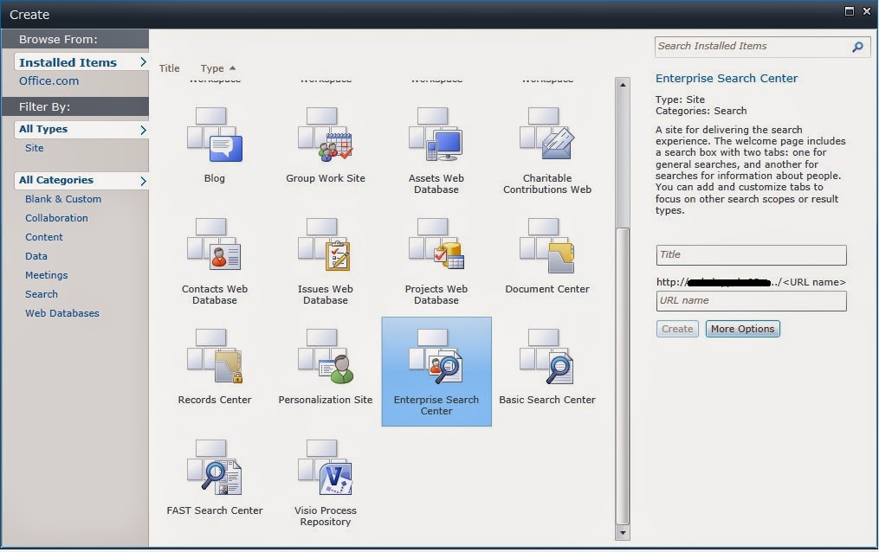Sort items by Title
This screenshot has width=879, height=552.
(169, 68)
